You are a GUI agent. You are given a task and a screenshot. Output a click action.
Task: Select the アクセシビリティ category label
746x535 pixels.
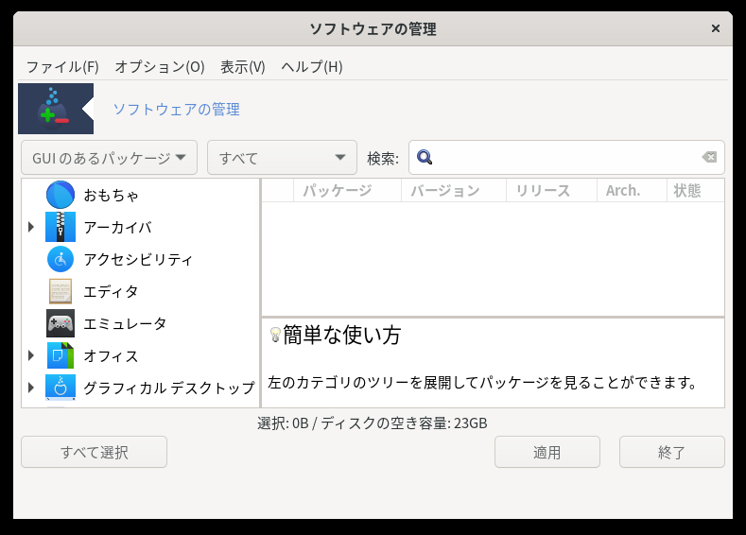tap(138, 260)
